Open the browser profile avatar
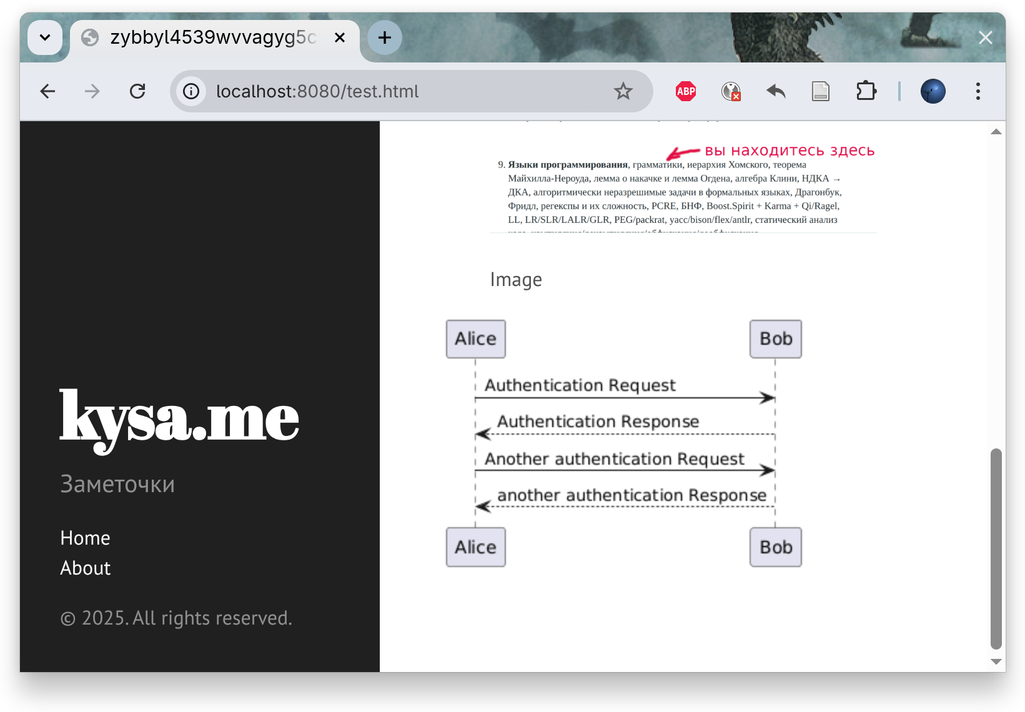This screenshot has width=1025, height=712. tap(933, 92)
